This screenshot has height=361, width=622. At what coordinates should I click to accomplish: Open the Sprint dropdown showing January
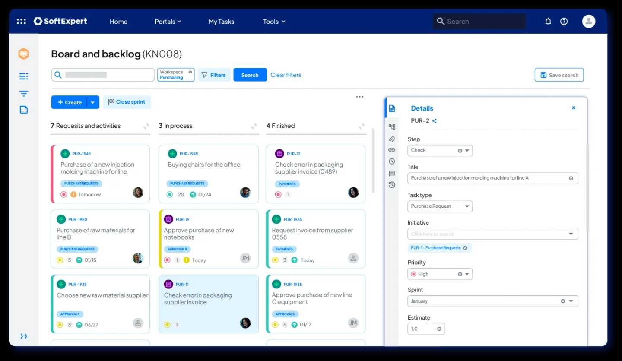[571, 301]
